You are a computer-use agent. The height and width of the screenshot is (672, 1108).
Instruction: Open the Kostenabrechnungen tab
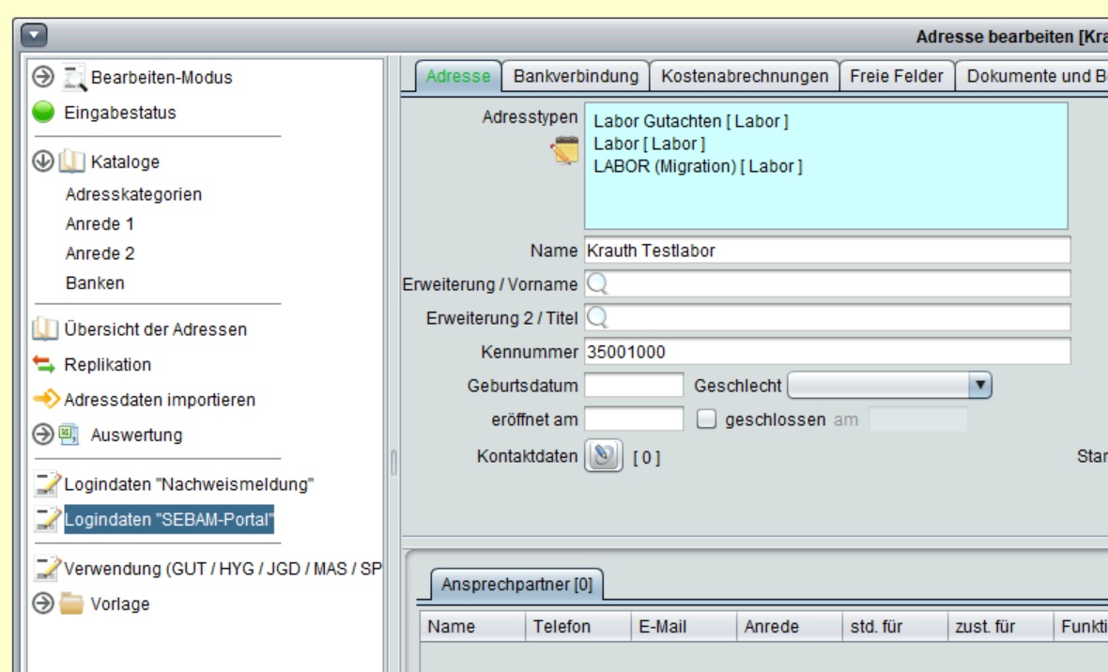pyautogui.click(x=745, y=76)
